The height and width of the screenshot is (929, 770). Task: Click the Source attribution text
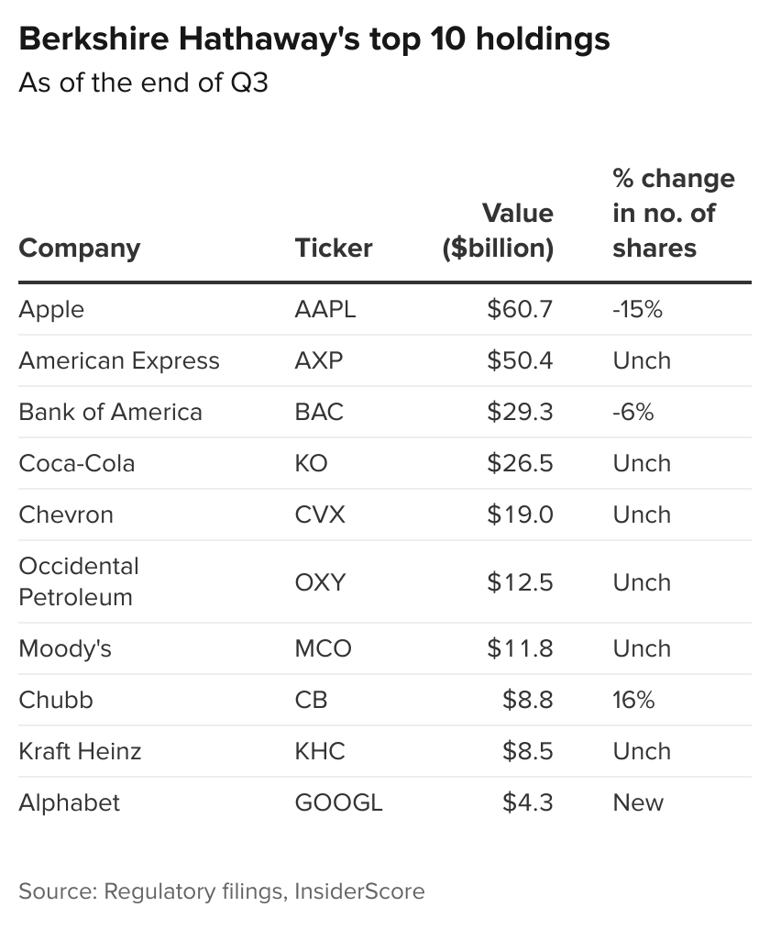(x=222, y=890)
